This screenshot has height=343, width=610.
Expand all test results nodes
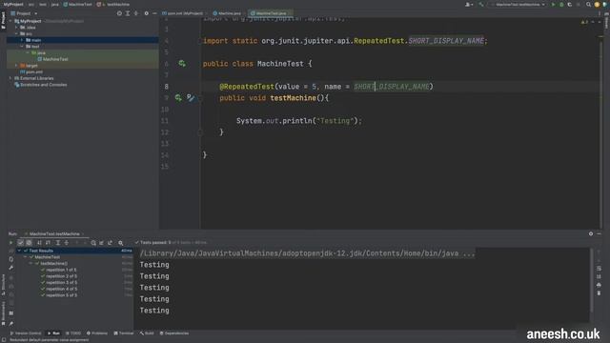point(57,243)
